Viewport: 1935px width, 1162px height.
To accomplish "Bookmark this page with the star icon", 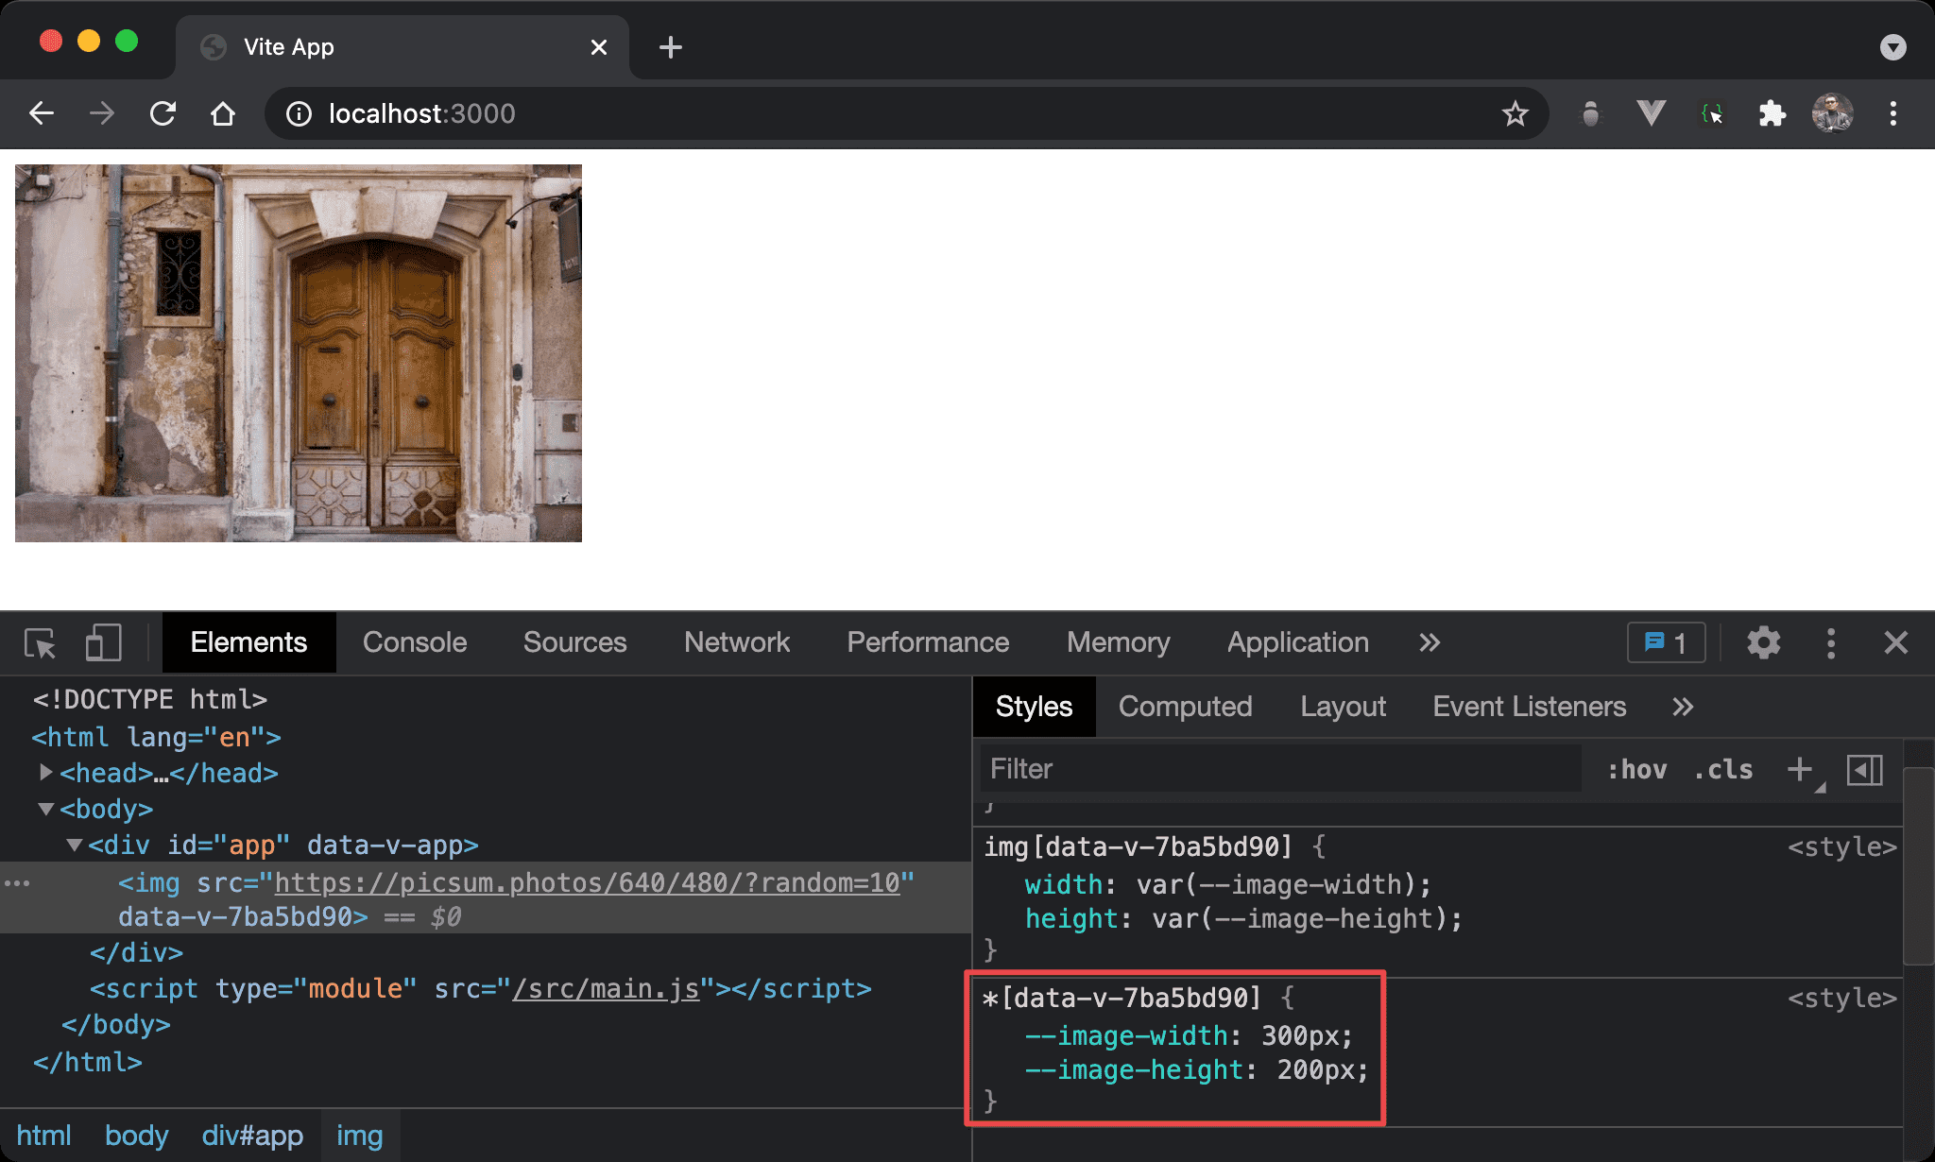I will click(1515, 113).
